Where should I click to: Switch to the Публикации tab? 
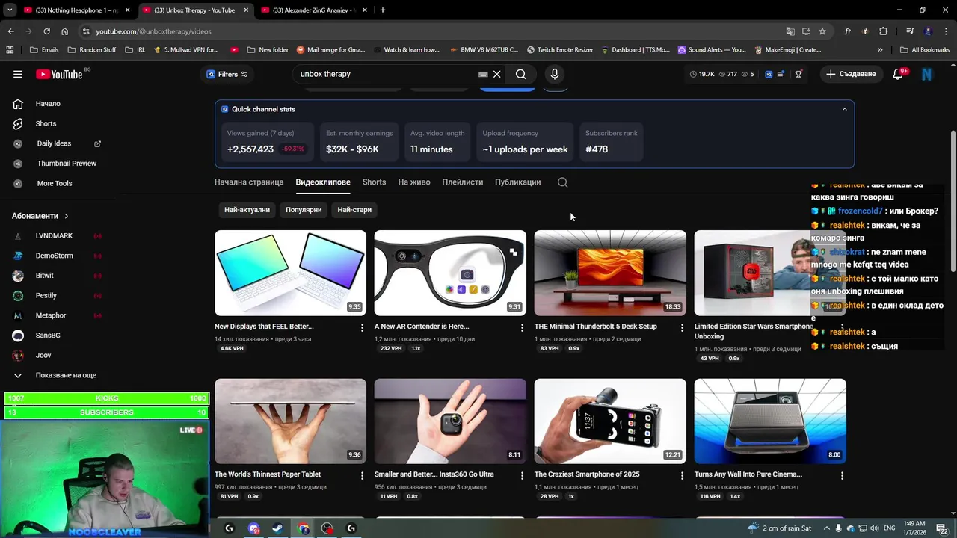tap(517, 182)
